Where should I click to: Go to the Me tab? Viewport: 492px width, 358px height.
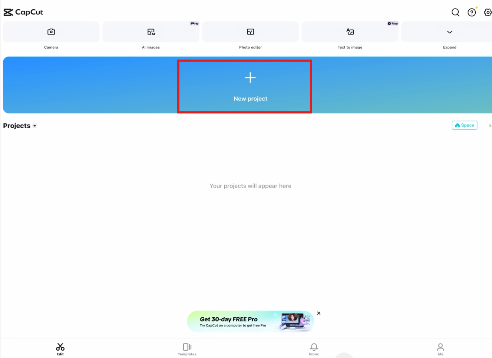(x=440, y=348)
